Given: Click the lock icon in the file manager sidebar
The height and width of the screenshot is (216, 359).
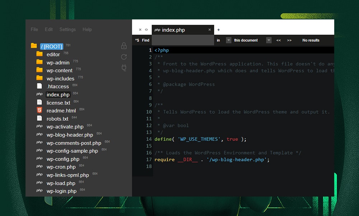Looking at the screenshot, I should [x=123, y=46].
